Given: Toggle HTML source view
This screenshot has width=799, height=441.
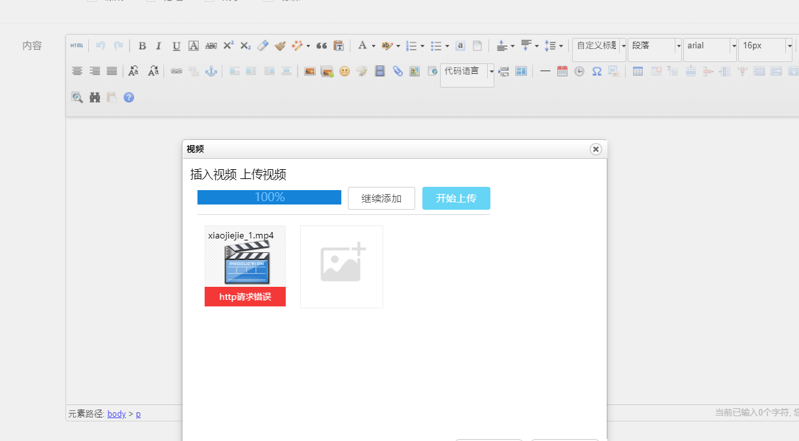Looking at the screenshot, I should pyautogui.click(x=76, y=46).
